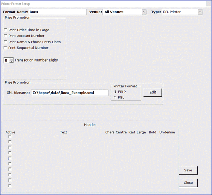Close the Printer Format Setup window
The image size is (212, 195).
click(x=188, y=183)
